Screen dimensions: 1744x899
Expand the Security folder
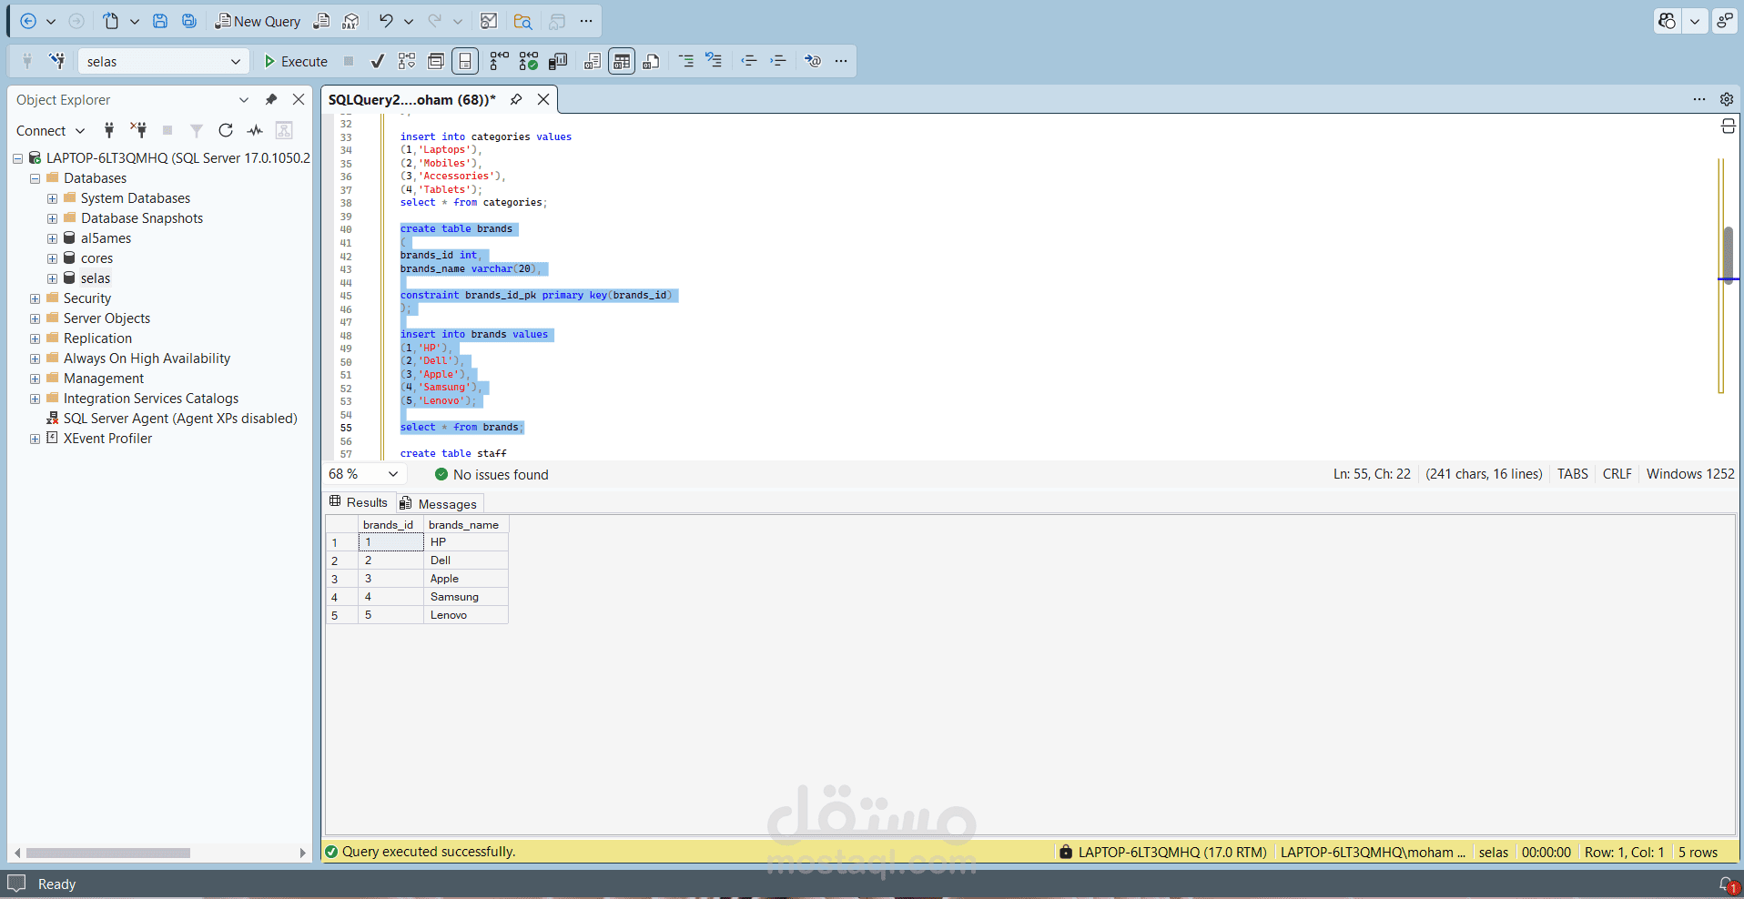(35, 298)
